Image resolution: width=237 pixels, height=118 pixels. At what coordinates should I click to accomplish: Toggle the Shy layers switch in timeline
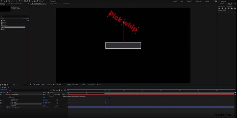click(x=57, y=90)
